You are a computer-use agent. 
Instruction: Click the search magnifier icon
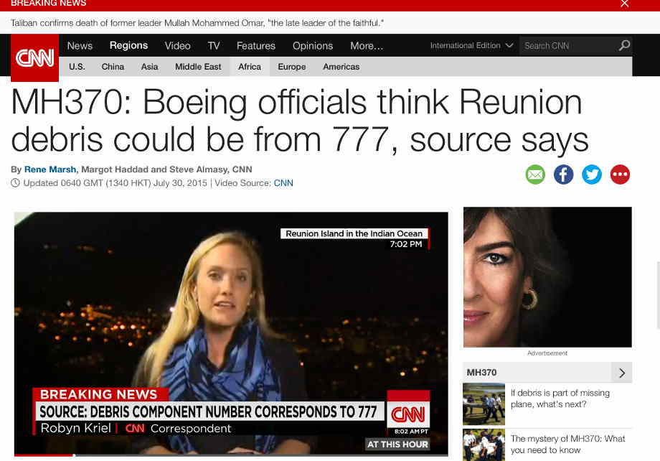[x=624, y=45]
